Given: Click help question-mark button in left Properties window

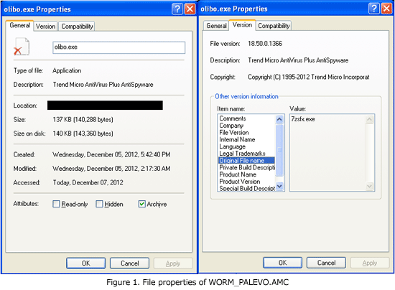Looking at the screenshot, I should (177, 9).
